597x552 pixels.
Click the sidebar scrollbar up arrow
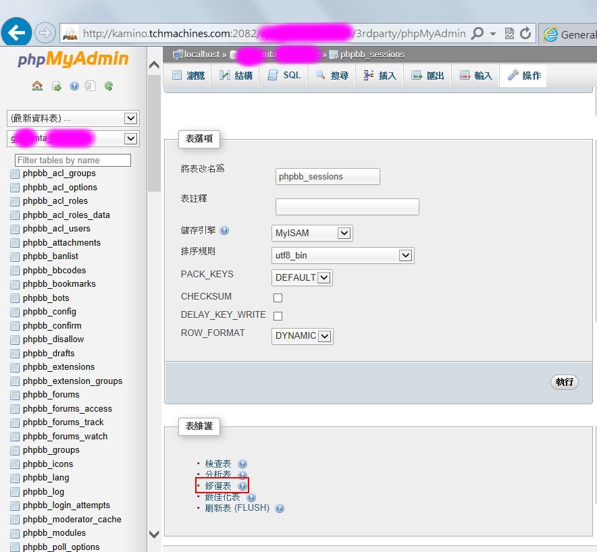click(154, 65)
